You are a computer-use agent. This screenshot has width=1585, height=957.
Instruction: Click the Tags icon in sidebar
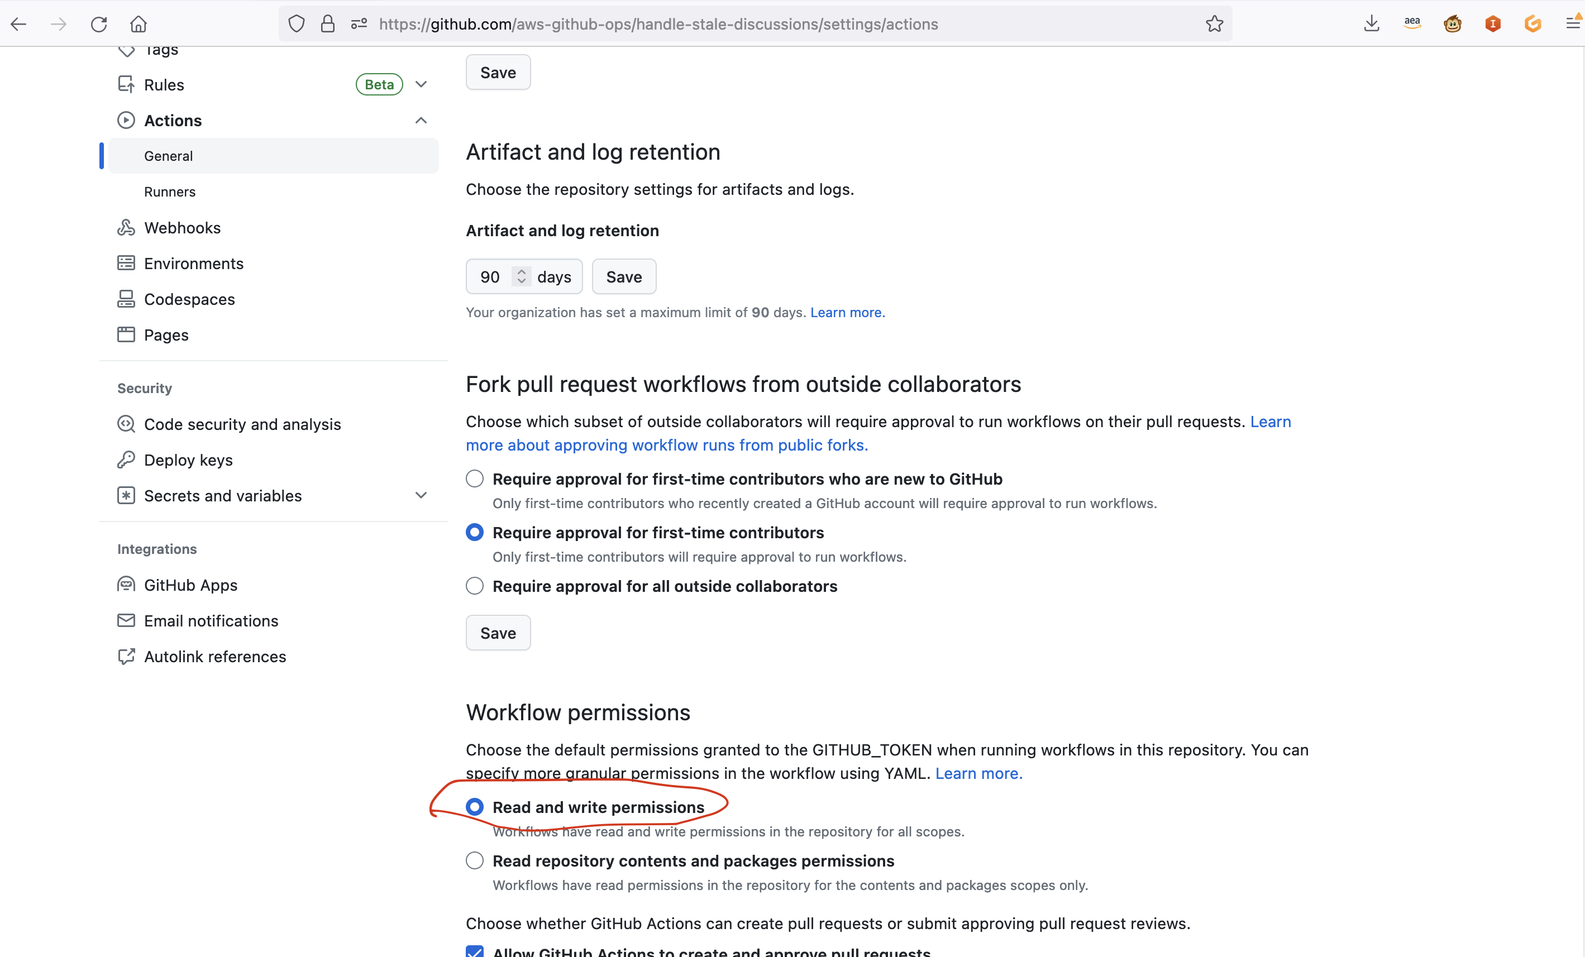pos(126,50)
